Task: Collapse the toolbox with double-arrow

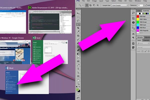Action: (x=77, y=8)
